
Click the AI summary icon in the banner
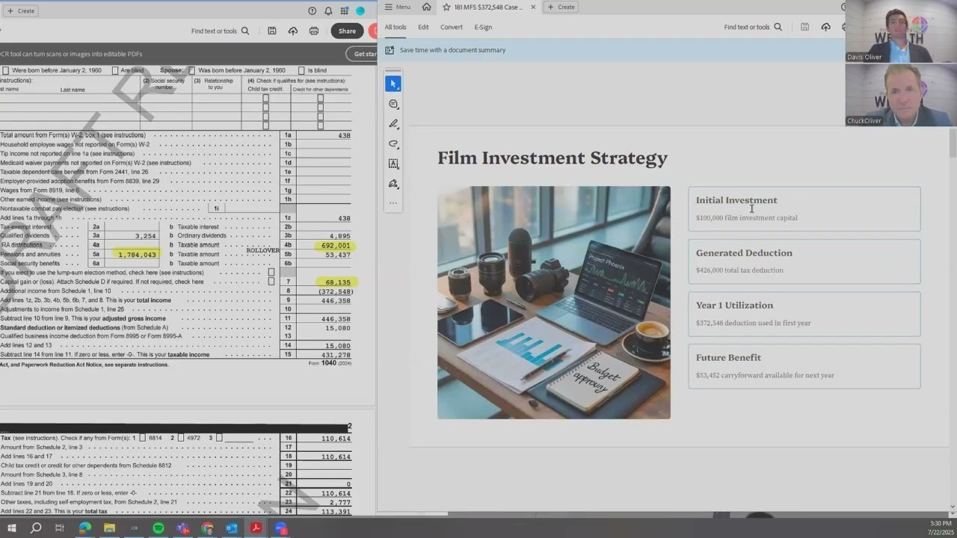coord(390,50)
